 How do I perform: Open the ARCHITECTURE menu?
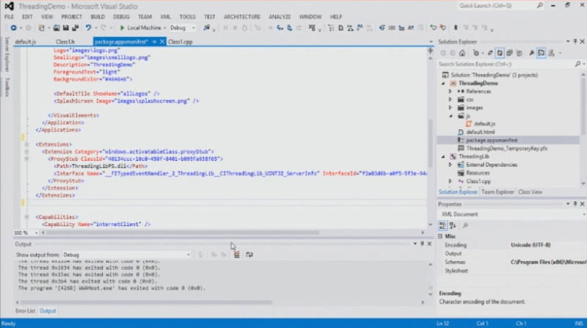[242, 17]
